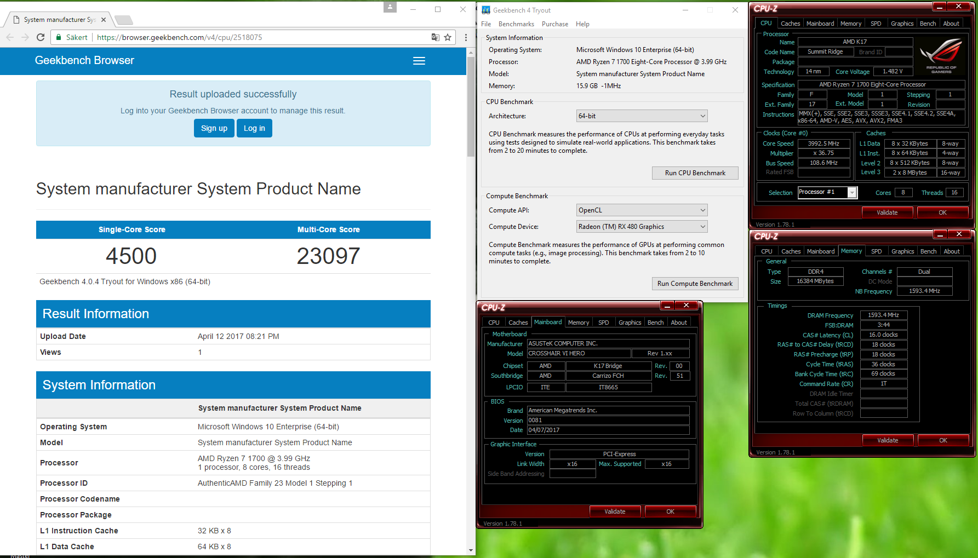Select SPD tab in CPU-Z Mainboard window

click(x=604, y=323)
